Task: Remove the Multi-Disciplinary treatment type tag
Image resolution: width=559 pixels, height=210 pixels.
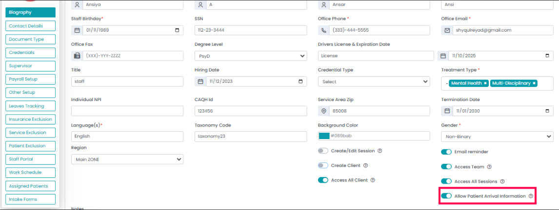Action: point(534,83)
